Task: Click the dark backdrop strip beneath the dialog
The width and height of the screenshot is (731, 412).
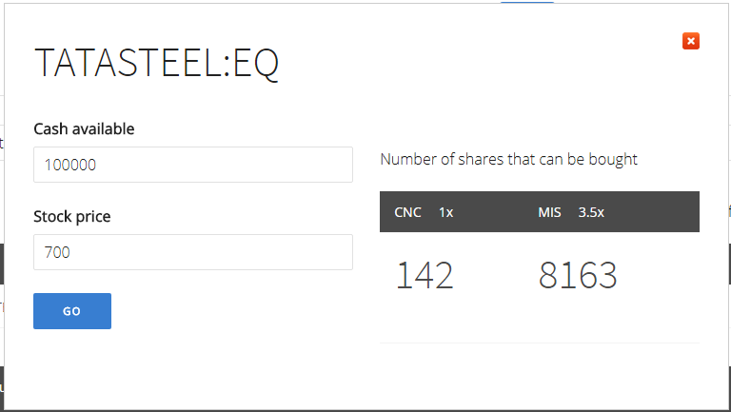Action: point(365,411)
